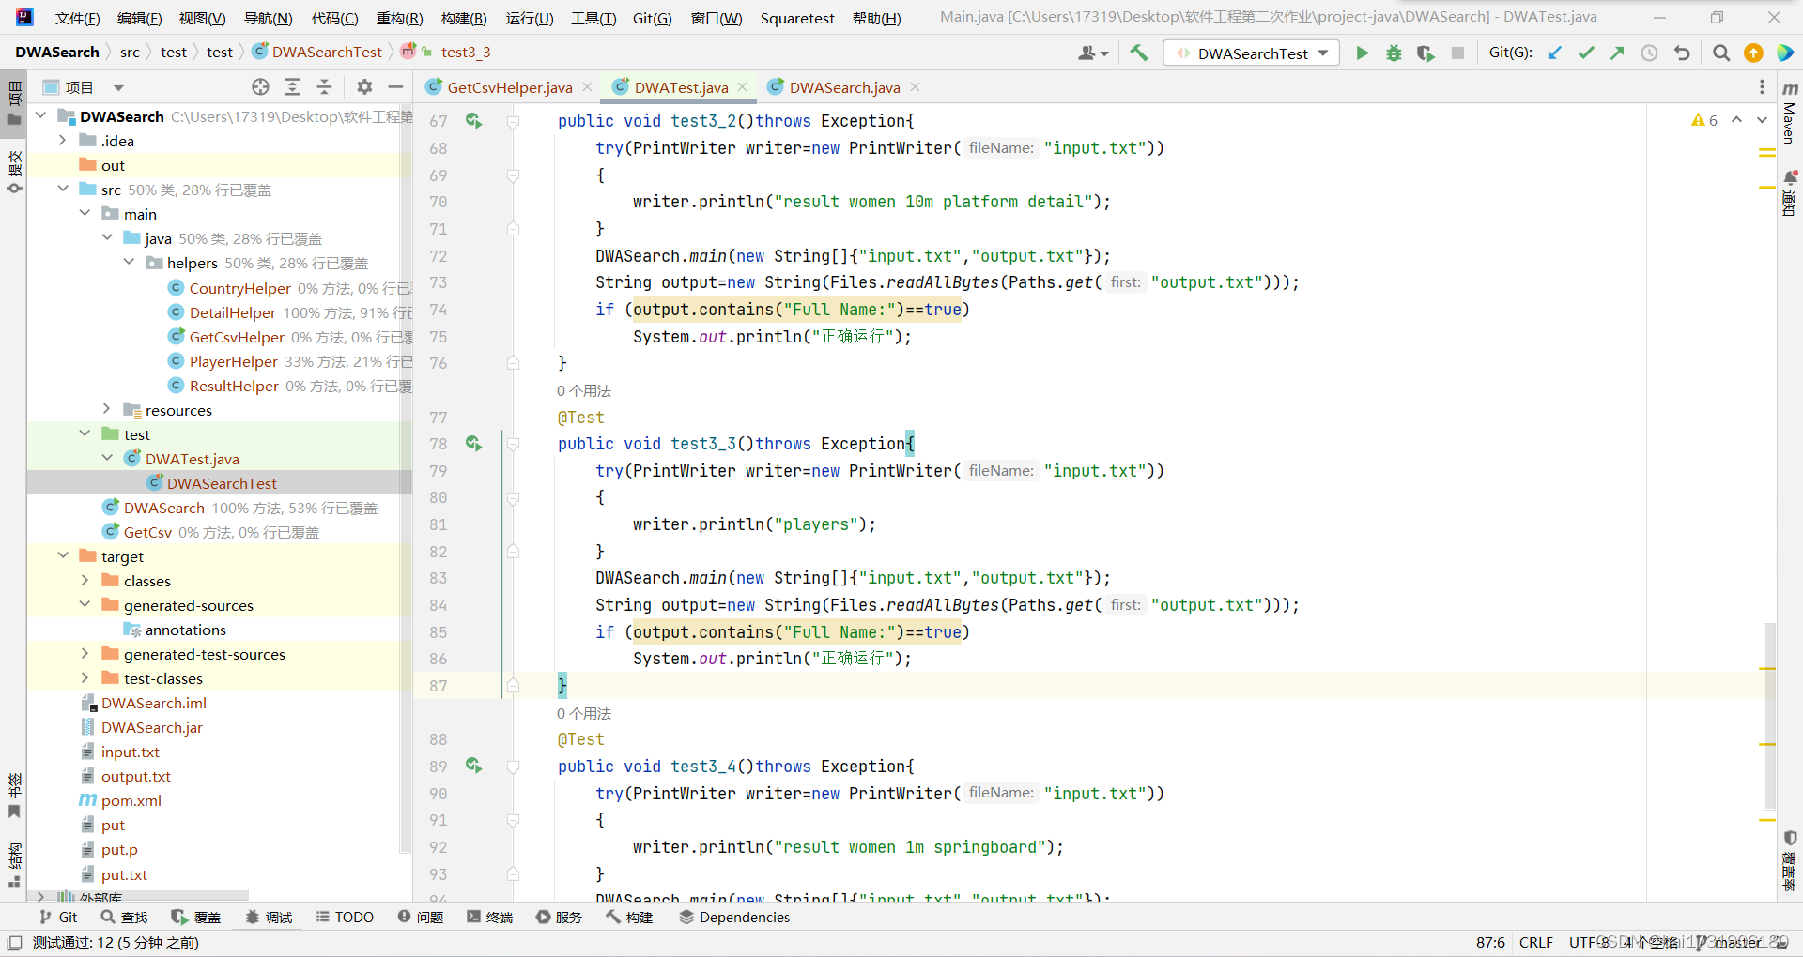Commit changes with Git checkmark icon

(x=1586, y=53)
